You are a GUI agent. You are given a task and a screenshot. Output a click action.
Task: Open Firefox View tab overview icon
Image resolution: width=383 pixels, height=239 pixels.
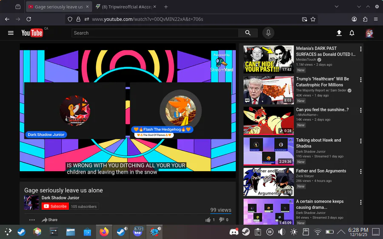pos(18,7)
